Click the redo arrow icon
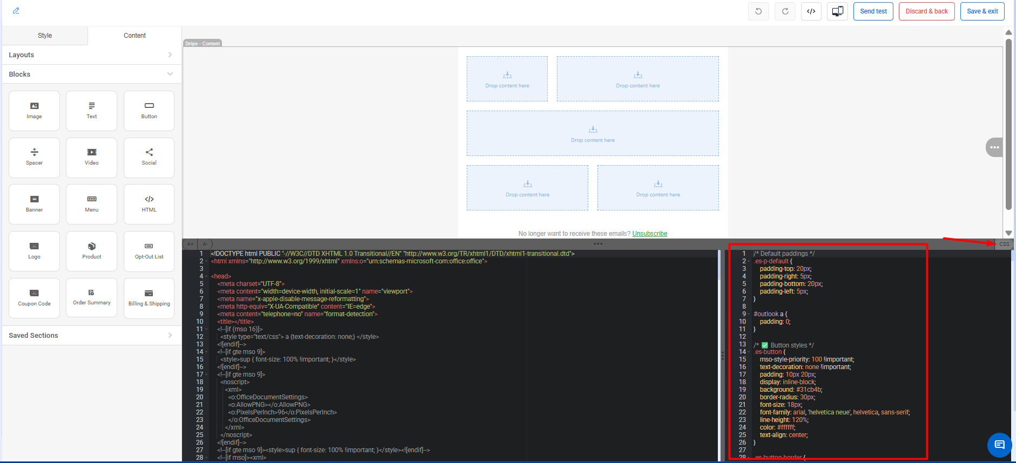The image size is (1016, 463). point(785,11)
